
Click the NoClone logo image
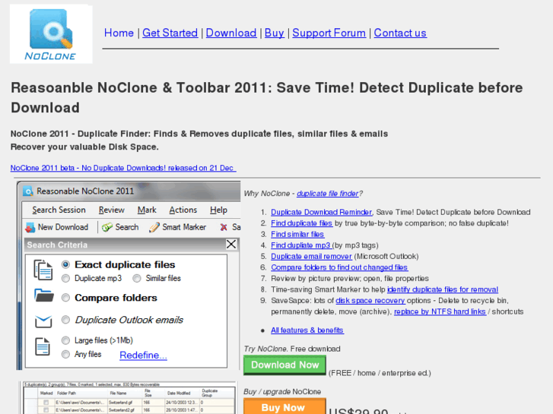(51, 34)
